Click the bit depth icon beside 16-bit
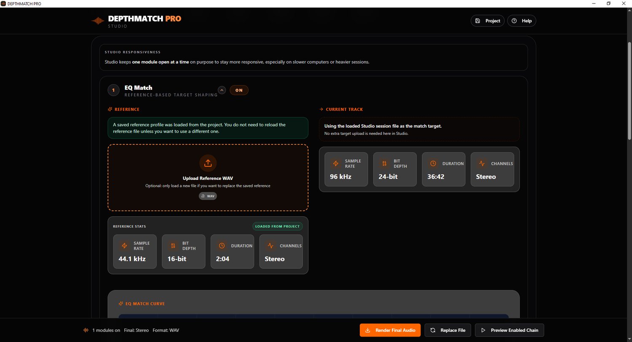This screenshot has height=342, width=632. click(x=173, y=246)
